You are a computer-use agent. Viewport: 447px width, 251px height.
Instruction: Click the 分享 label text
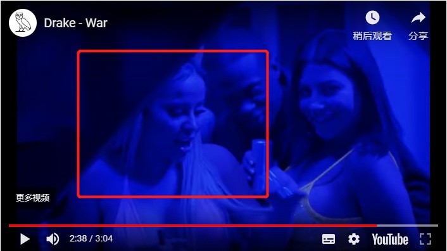(419, 36)
